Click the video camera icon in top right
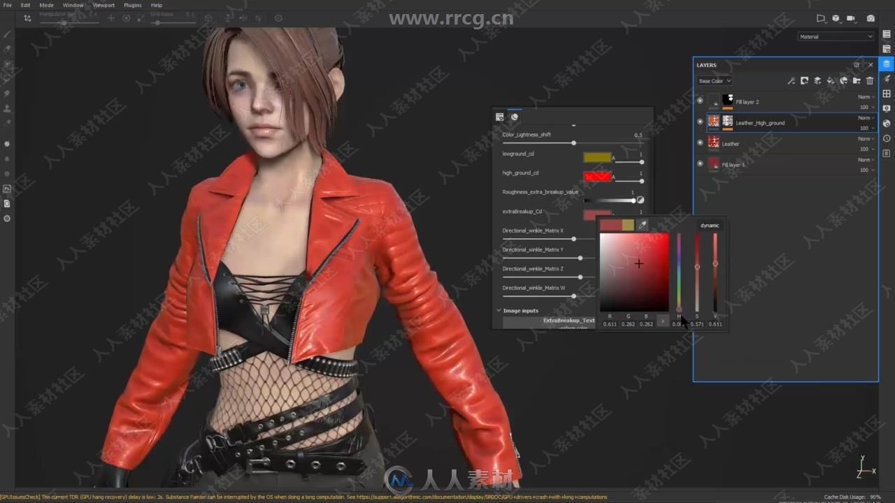 (852, 18)
